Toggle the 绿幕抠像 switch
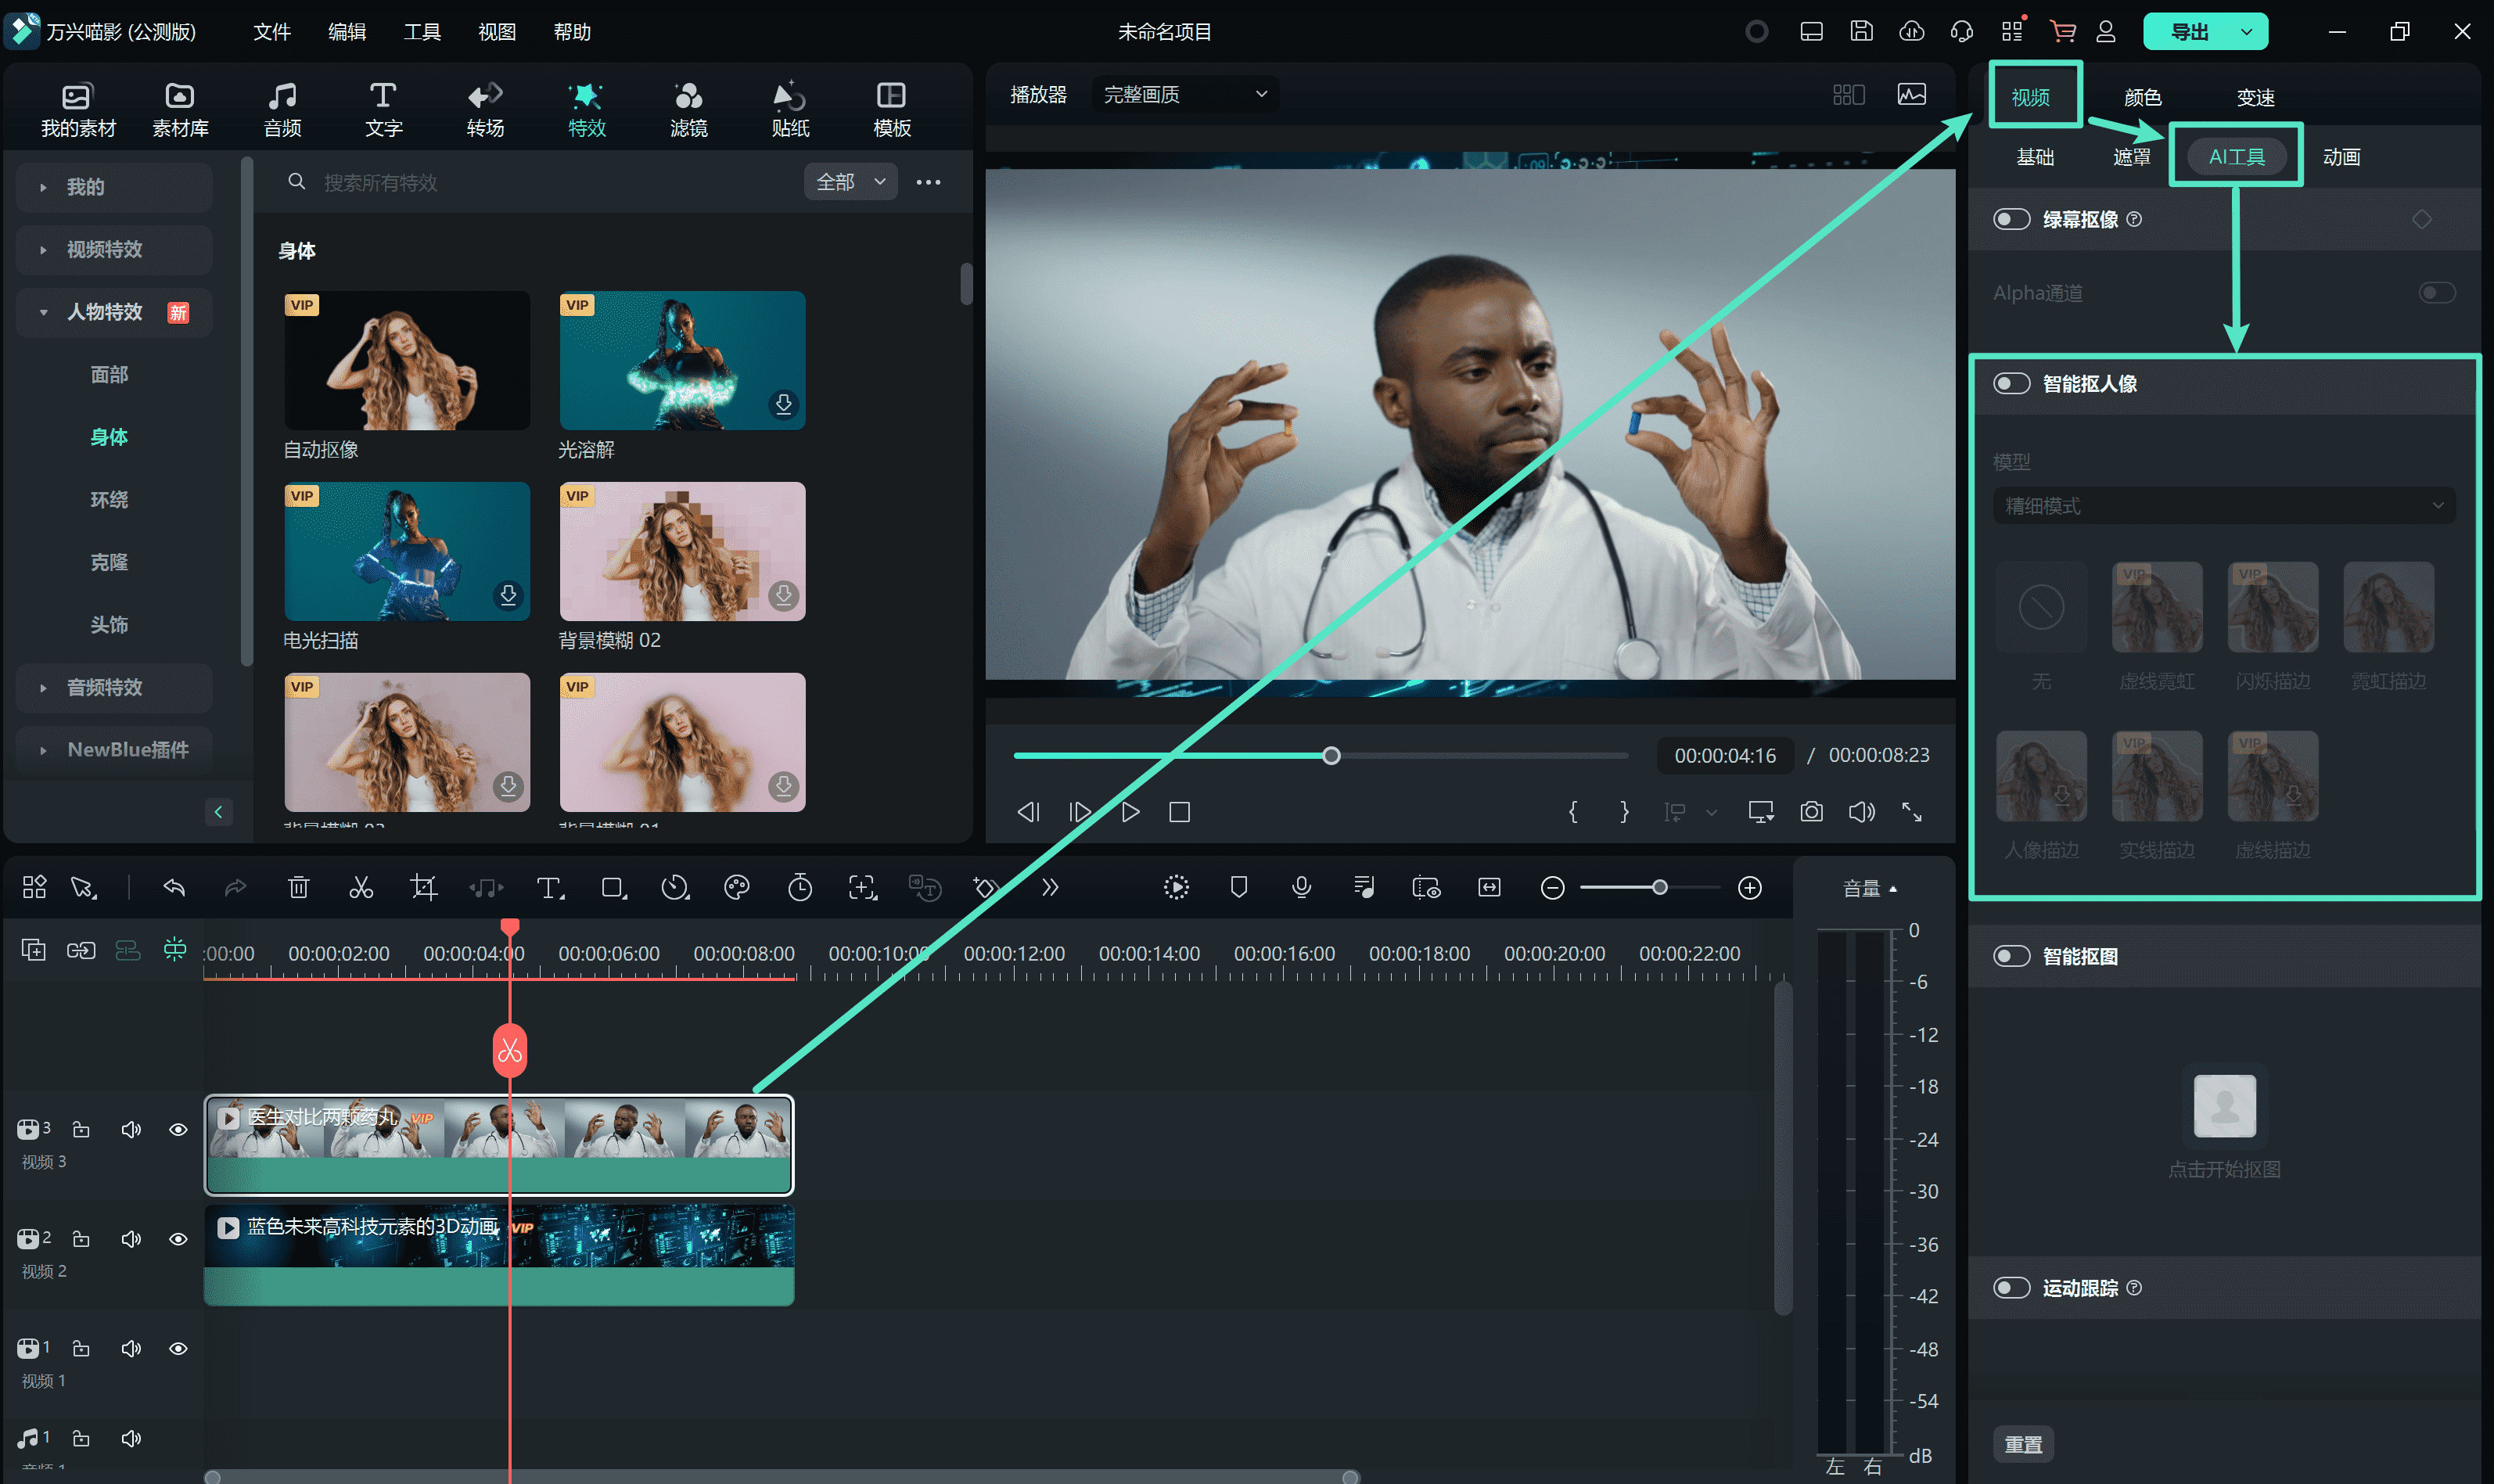The height and width of the screenshot is (1484, 2494). pos(2011,219)
